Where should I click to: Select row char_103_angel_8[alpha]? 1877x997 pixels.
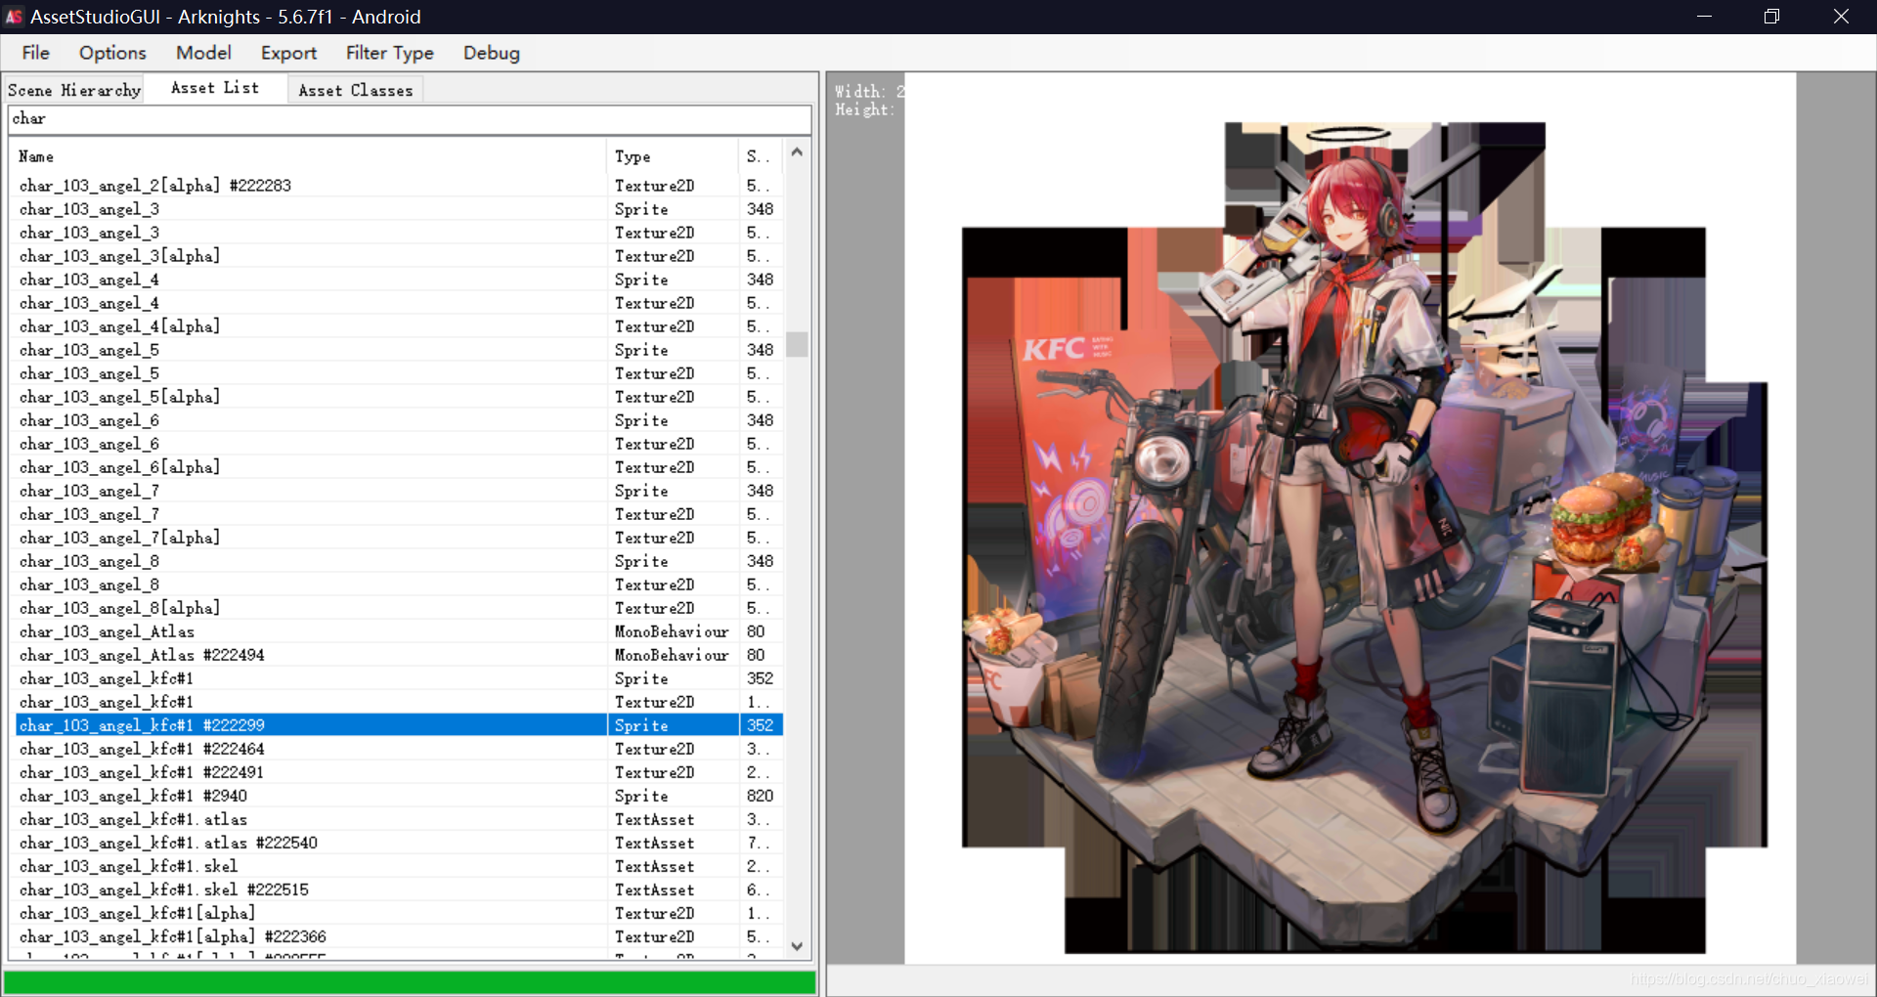(400, 608)
